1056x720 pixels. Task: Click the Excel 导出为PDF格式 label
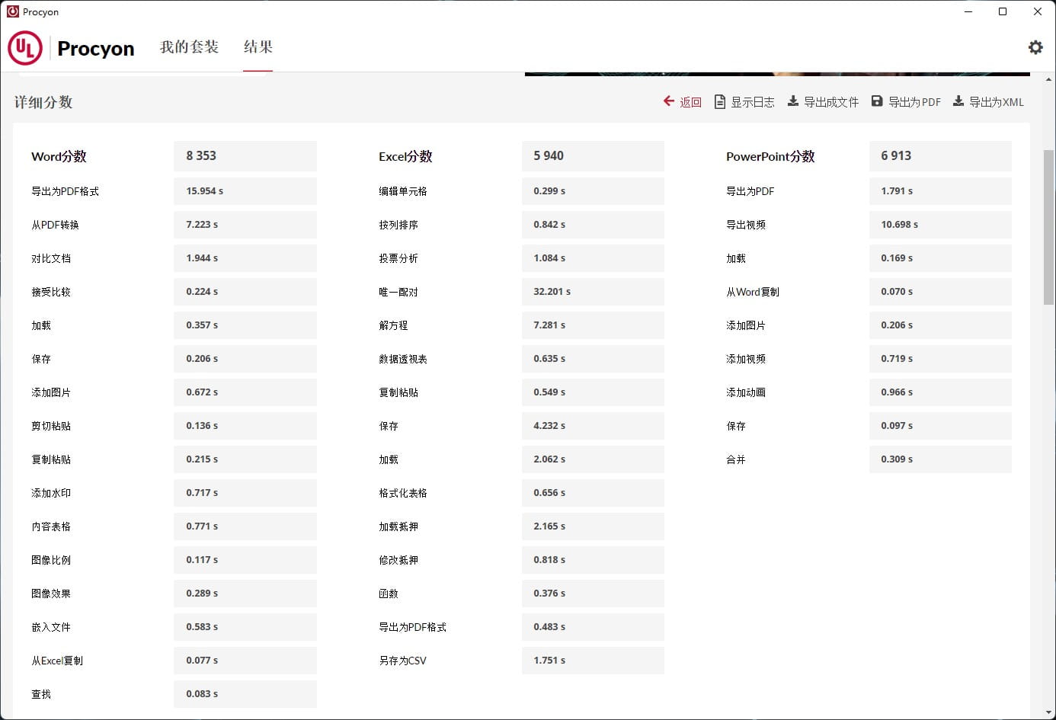click(x=412, y=627)
